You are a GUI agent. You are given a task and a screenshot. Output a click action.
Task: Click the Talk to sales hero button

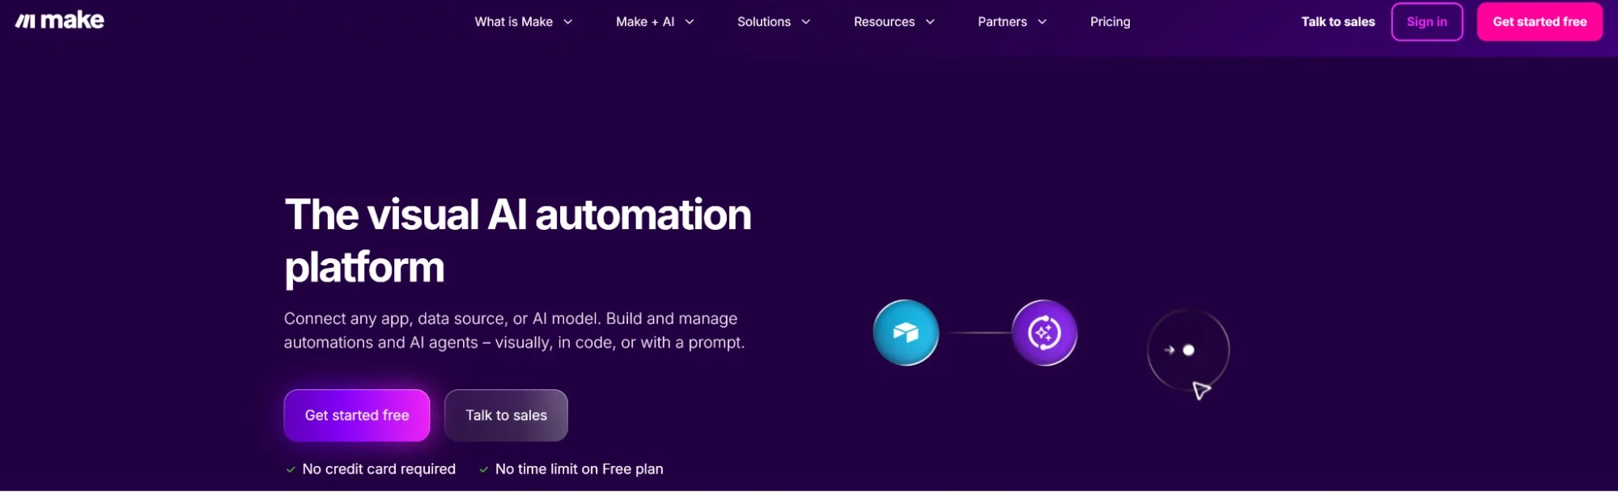(x=507, y=415)
